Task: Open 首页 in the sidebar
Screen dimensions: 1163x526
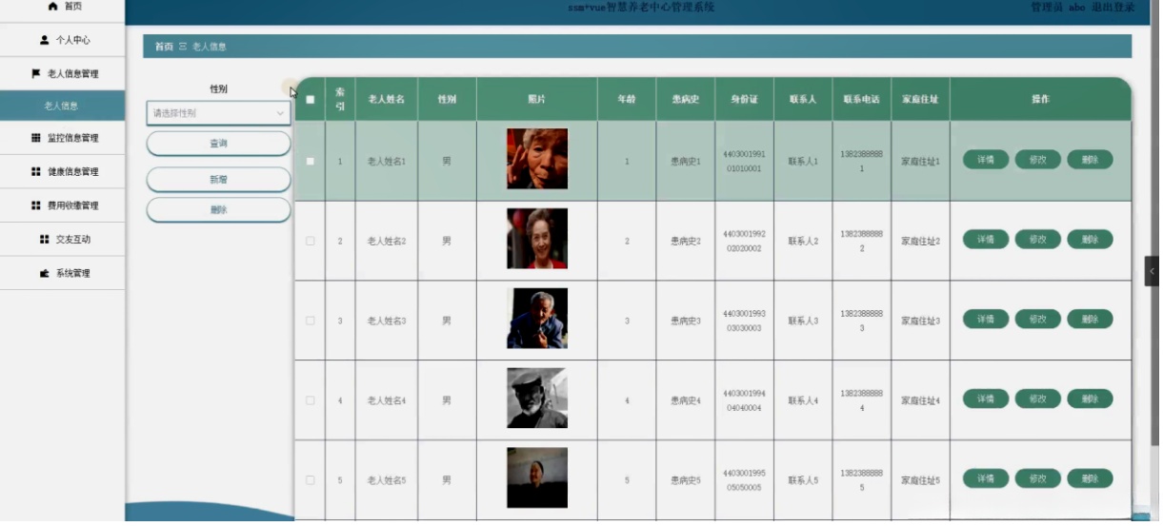Action: tap(63, 8)
